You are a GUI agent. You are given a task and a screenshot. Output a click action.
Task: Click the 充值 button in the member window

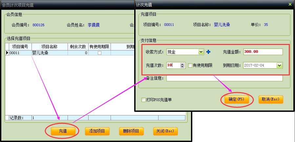(63, 131)
